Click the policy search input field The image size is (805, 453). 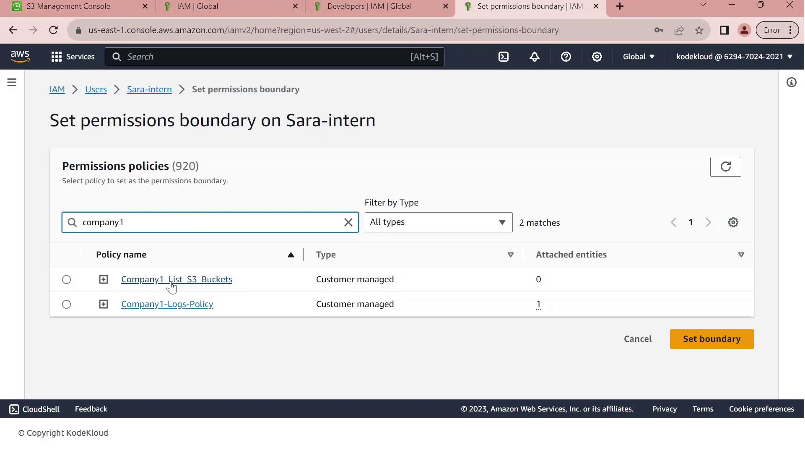click(210, 222)
